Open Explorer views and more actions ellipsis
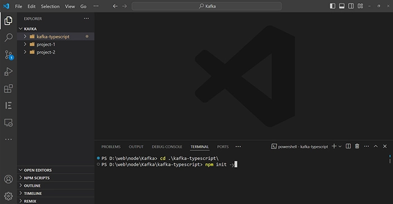The width and height of the screenshot is (393, 204). (x=86, y=18)
